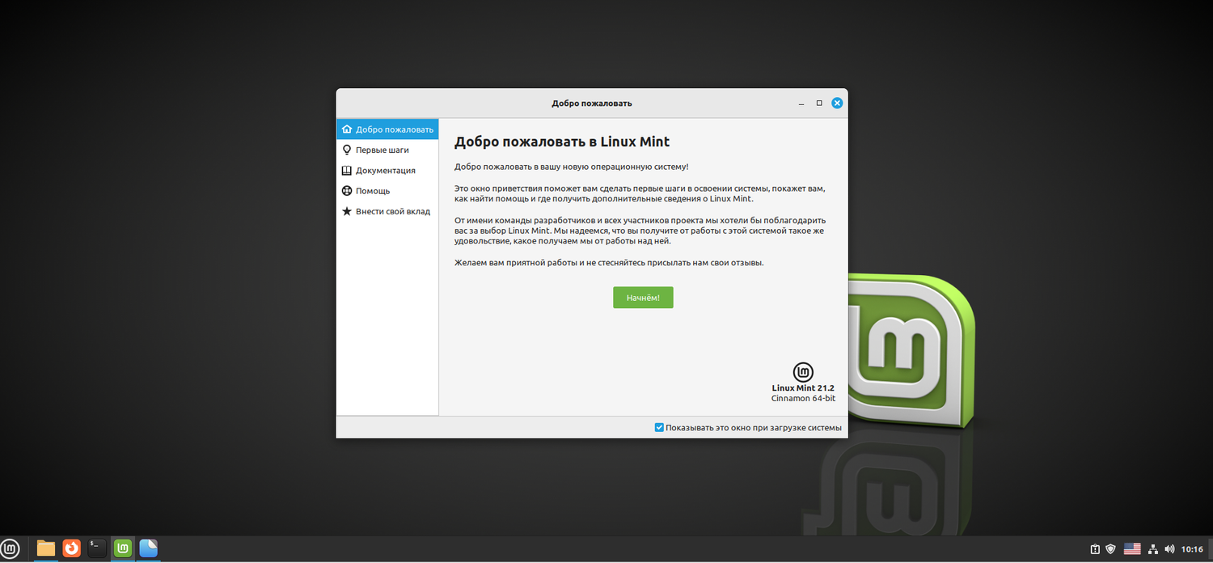
Task: Open the calendar from the 10:16 clock
Action: pos(1192,548)
